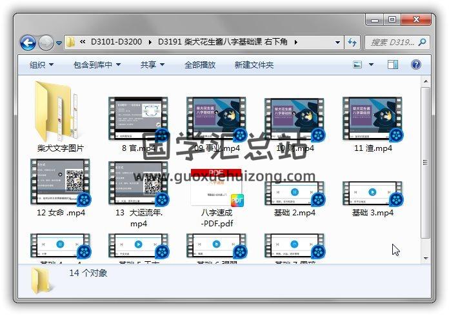Click the magnifier search icon
Screen dimensions: 449x316
[x=422, y=43]
